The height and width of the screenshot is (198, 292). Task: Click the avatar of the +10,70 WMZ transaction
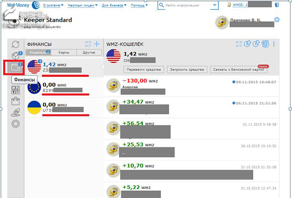click(x=113, y=170)
